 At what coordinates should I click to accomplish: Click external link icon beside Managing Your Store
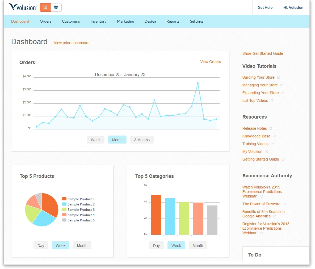pyautogui.click(x=282, y=85)
